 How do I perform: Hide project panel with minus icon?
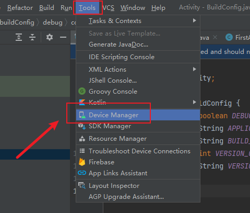(x=63, y=37)
